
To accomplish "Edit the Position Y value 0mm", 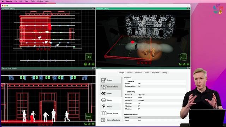I will [x=140, y=98].
